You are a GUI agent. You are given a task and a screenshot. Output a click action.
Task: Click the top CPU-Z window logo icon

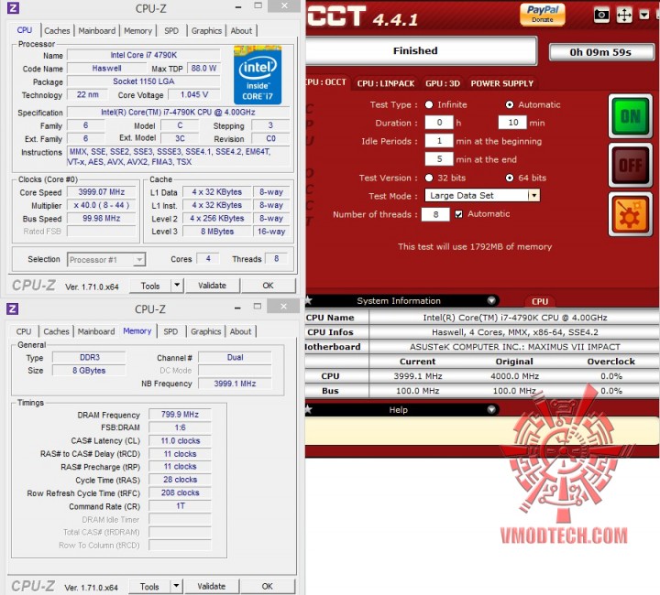[13, 7]
